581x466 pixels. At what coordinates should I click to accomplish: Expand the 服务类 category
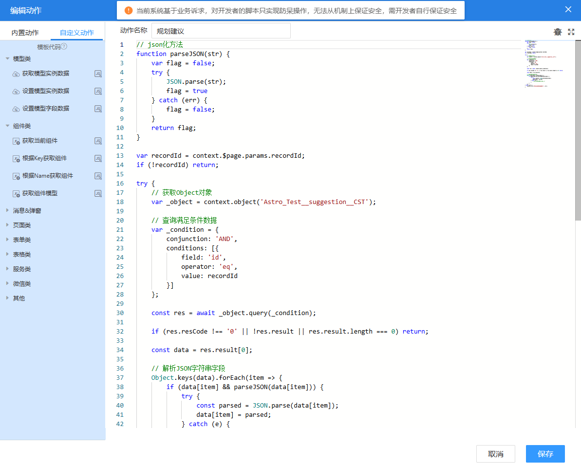pyautogui.click(x=7, y=269)
